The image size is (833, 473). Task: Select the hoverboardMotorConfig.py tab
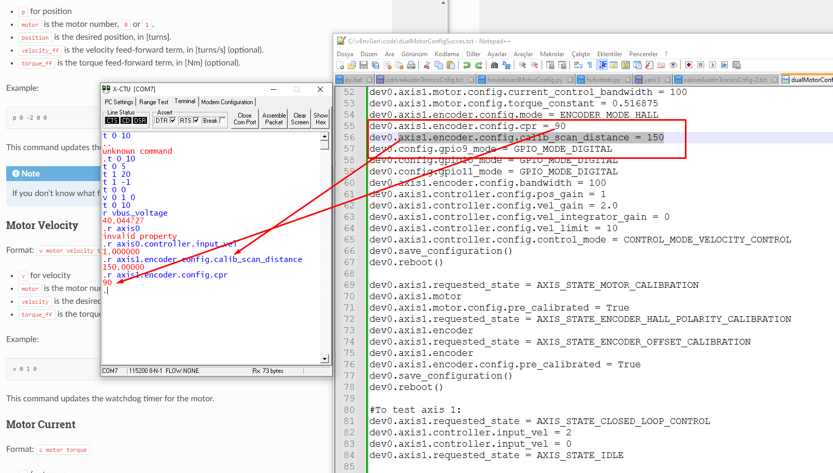click(x=525, y=79)
